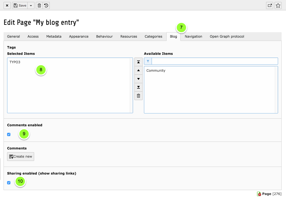Move the selected tag down one position

tap(138, 79)
